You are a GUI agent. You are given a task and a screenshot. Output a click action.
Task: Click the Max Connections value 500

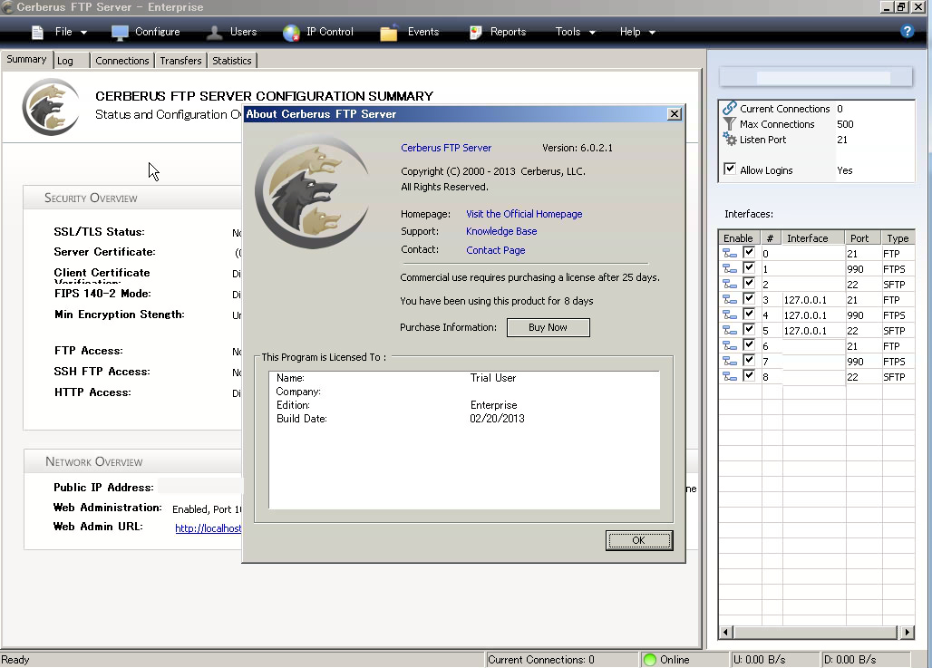[x=845, y=124]
